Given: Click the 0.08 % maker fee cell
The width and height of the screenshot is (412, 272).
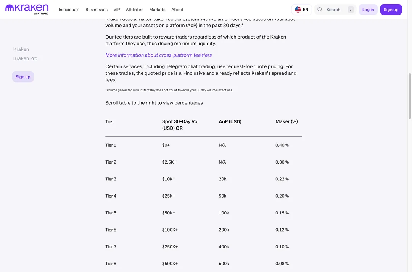Looking at the screenshot, I should pyautogui.click(x=282, y=264).
